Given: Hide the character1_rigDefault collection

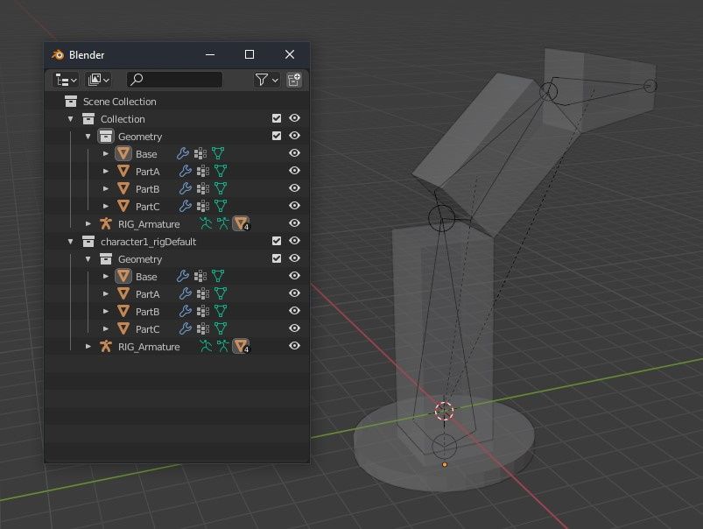Looking at the screenshot, I should click(294, 241).
